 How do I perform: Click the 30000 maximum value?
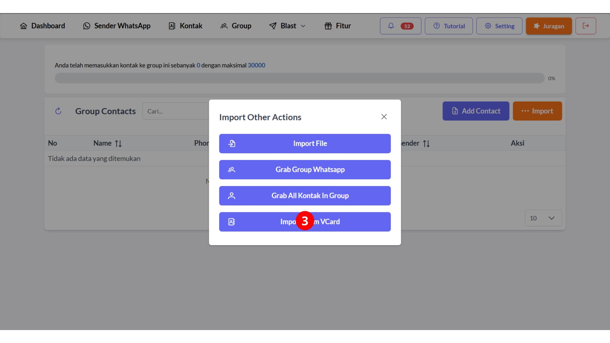click(256, 65)
